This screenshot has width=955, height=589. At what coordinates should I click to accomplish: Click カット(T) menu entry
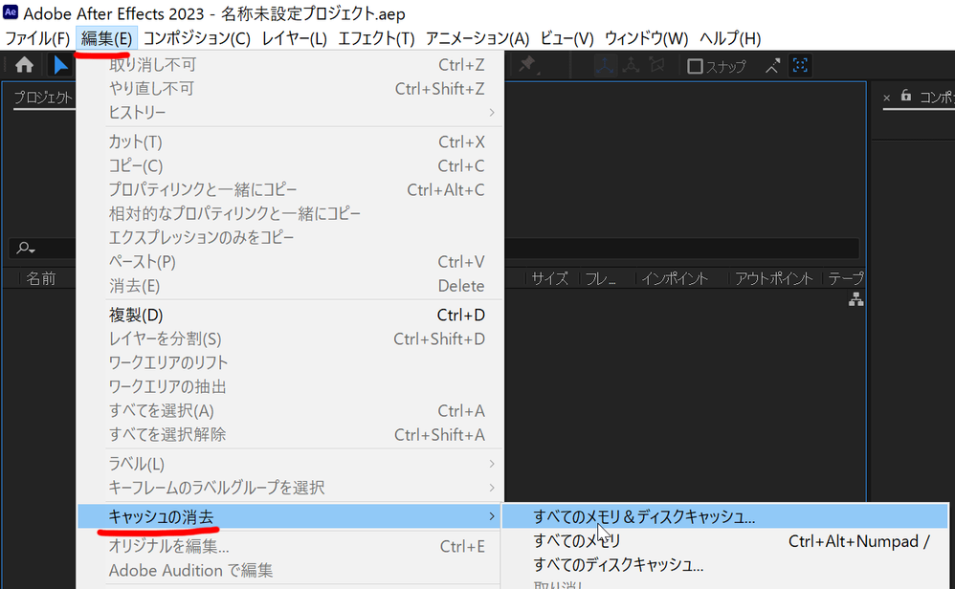tap(291, 142)
